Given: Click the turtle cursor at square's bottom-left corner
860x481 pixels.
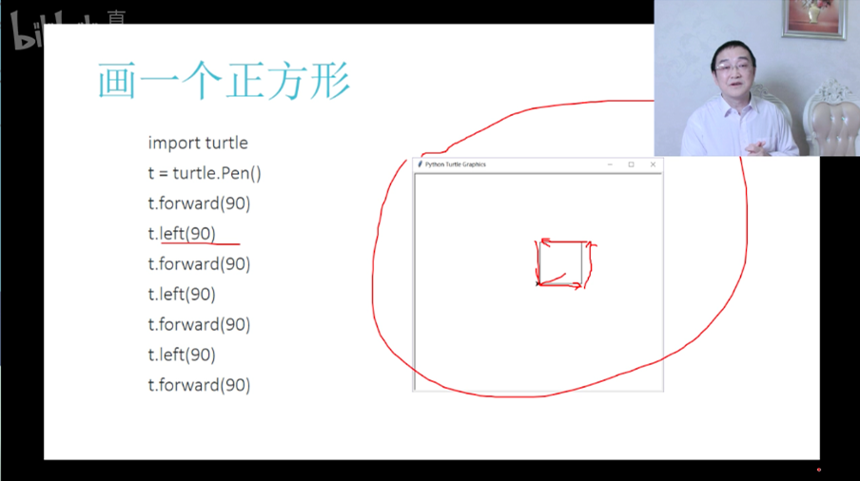Looking at the screenshot, I should point(538,282).
